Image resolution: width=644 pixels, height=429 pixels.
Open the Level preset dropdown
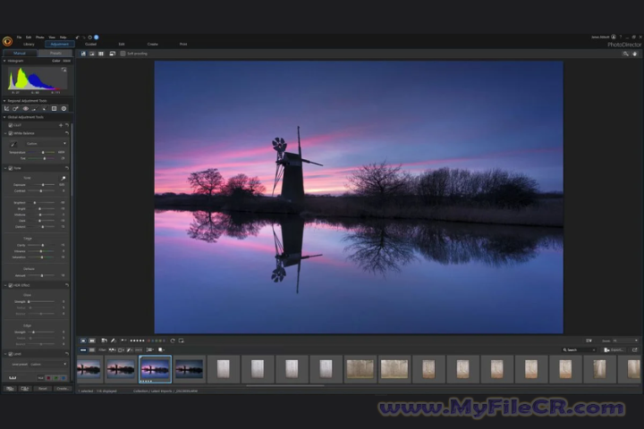[48, 364]
